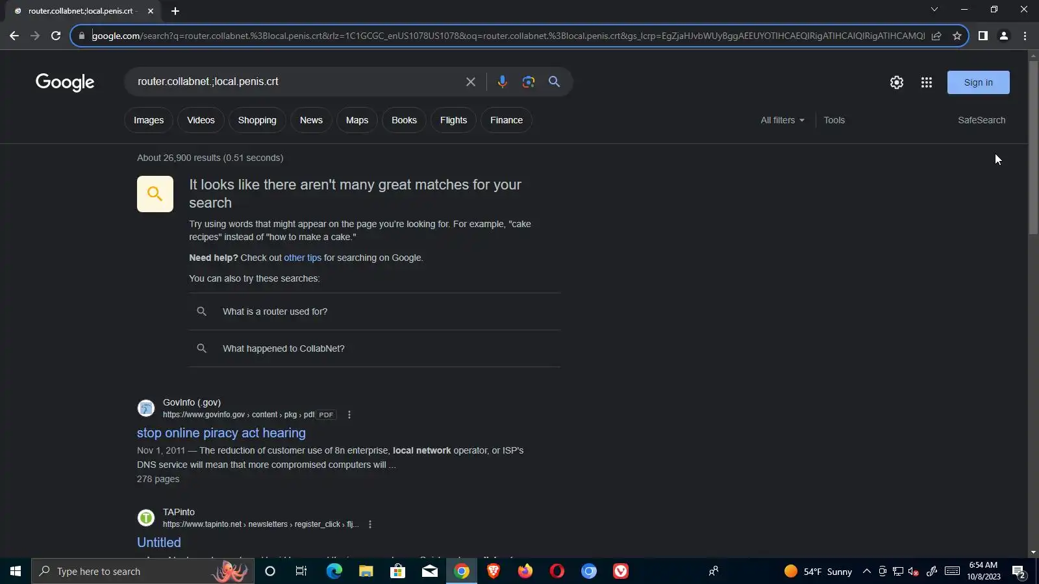Screen dimensions: 1039x584
Task: Switch to News results
Action: tap(311, 120)
